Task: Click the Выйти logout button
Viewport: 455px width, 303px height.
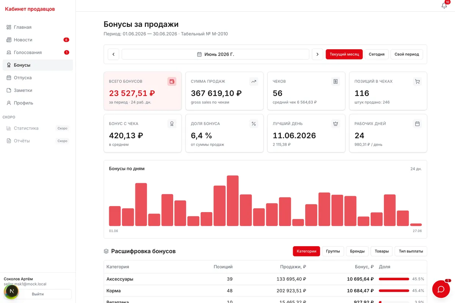Action: tap(38, 294)
